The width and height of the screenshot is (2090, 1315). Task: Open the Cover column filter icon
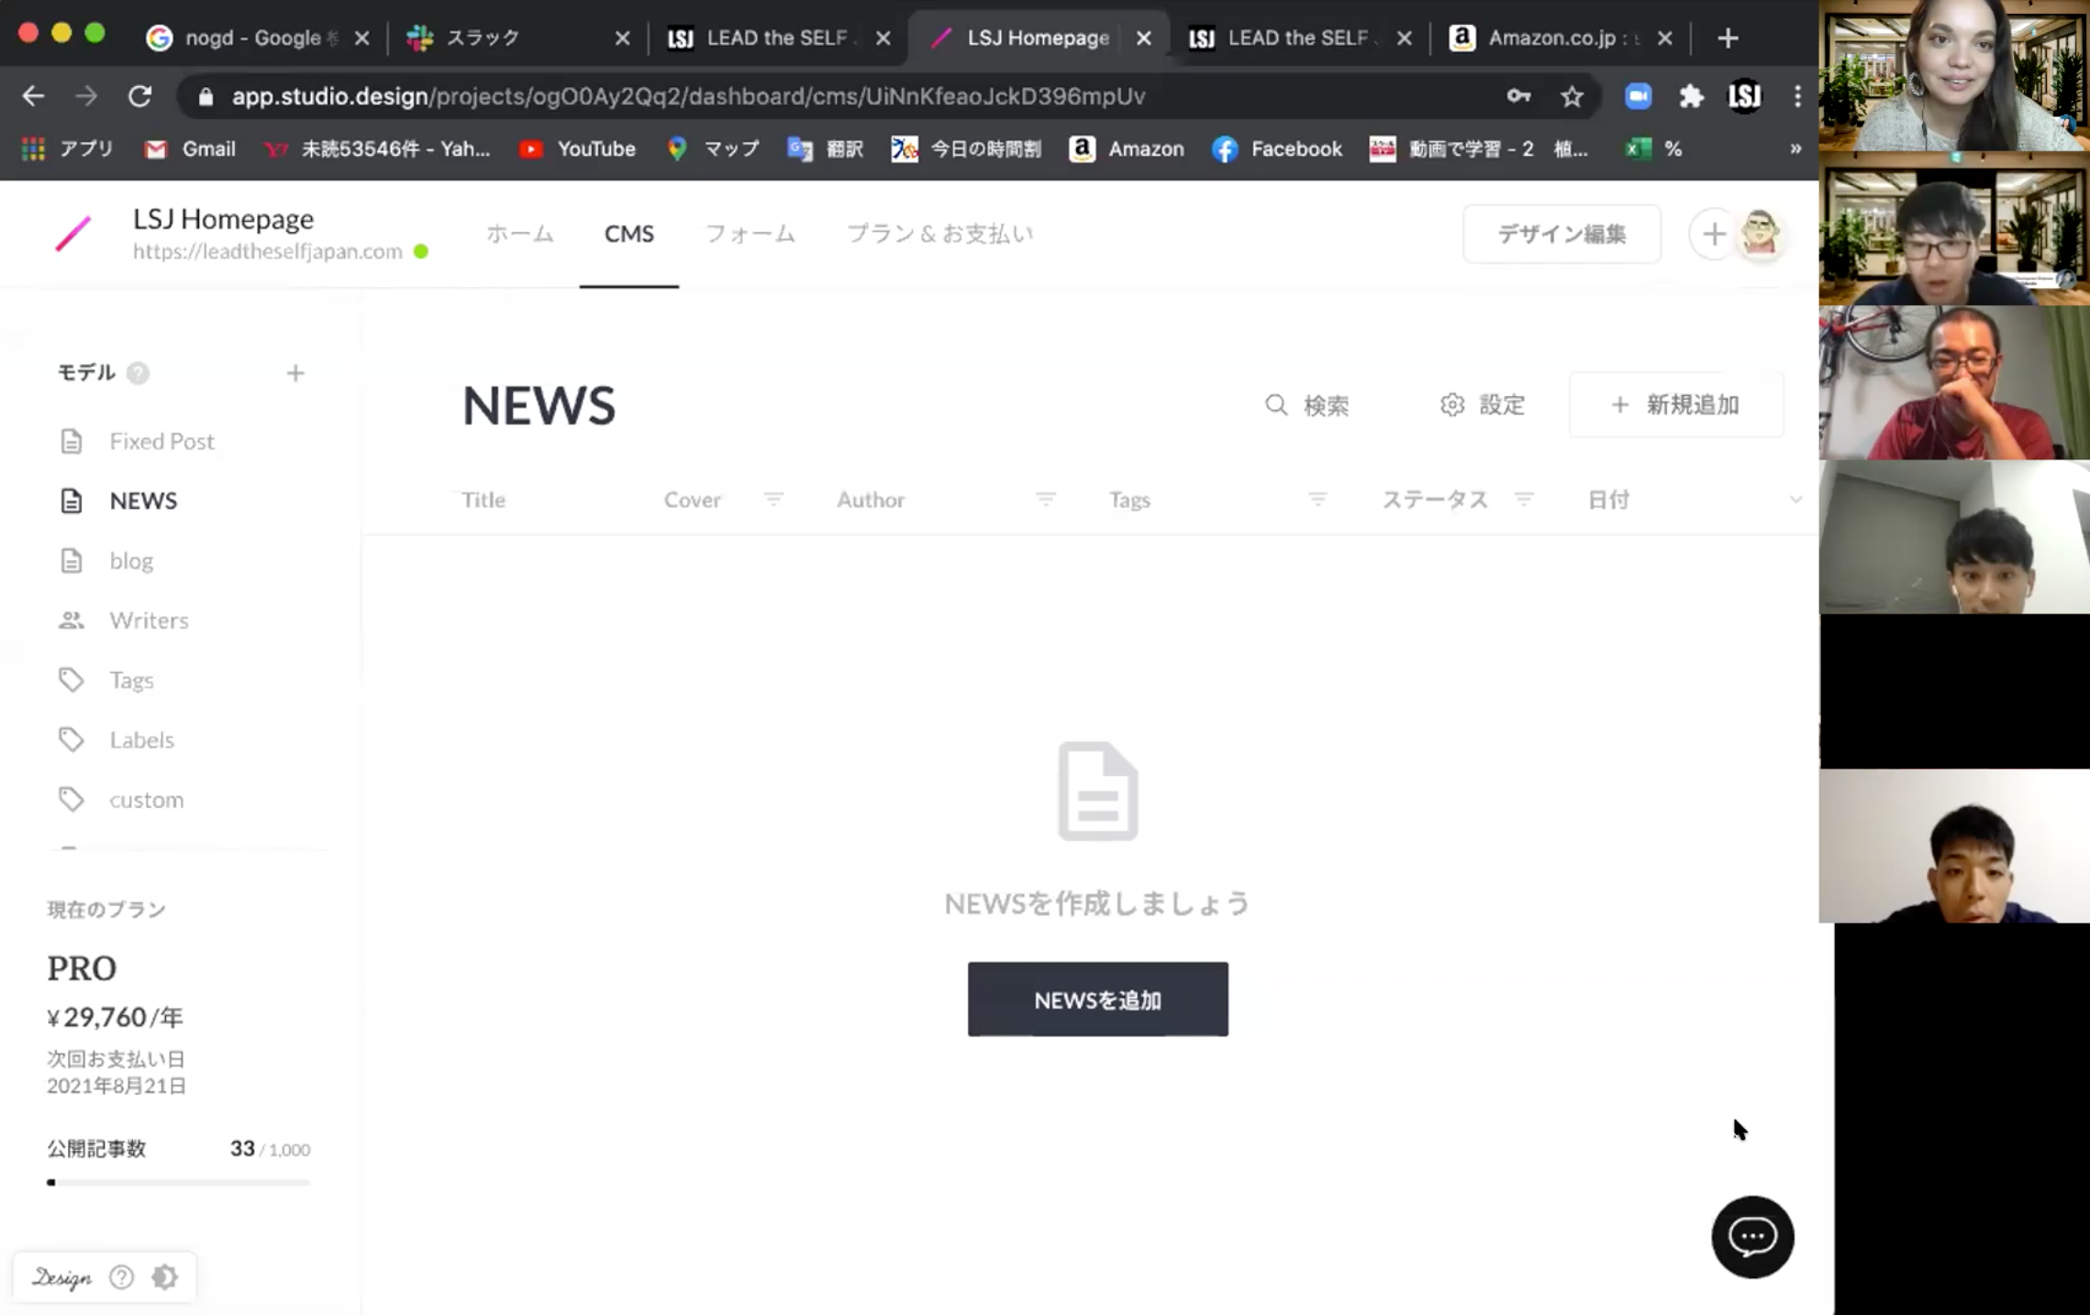773,499
